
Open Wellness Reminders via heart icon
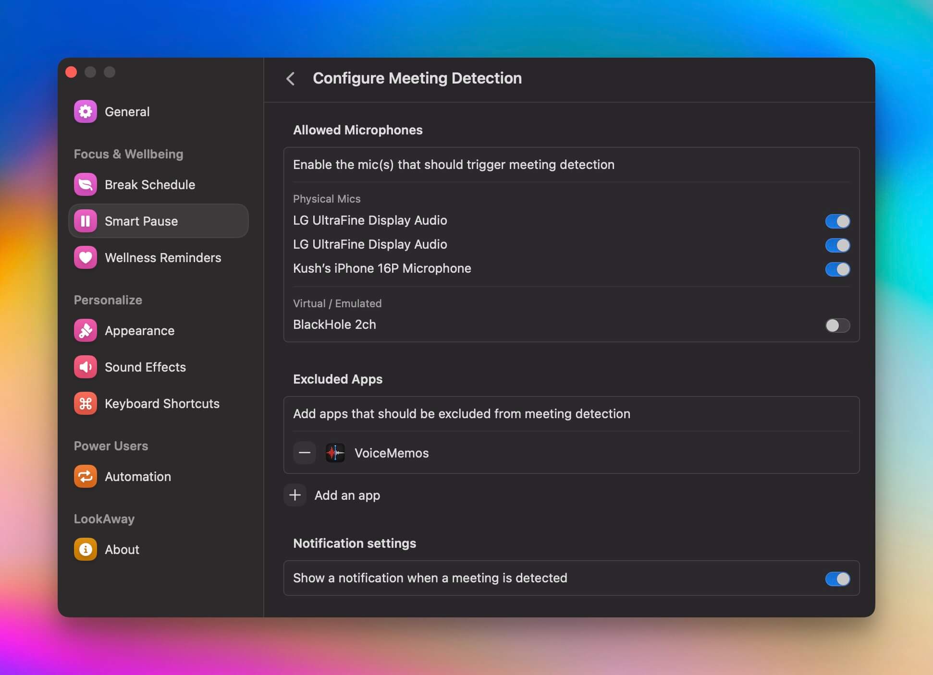click(x=85, y=258)
